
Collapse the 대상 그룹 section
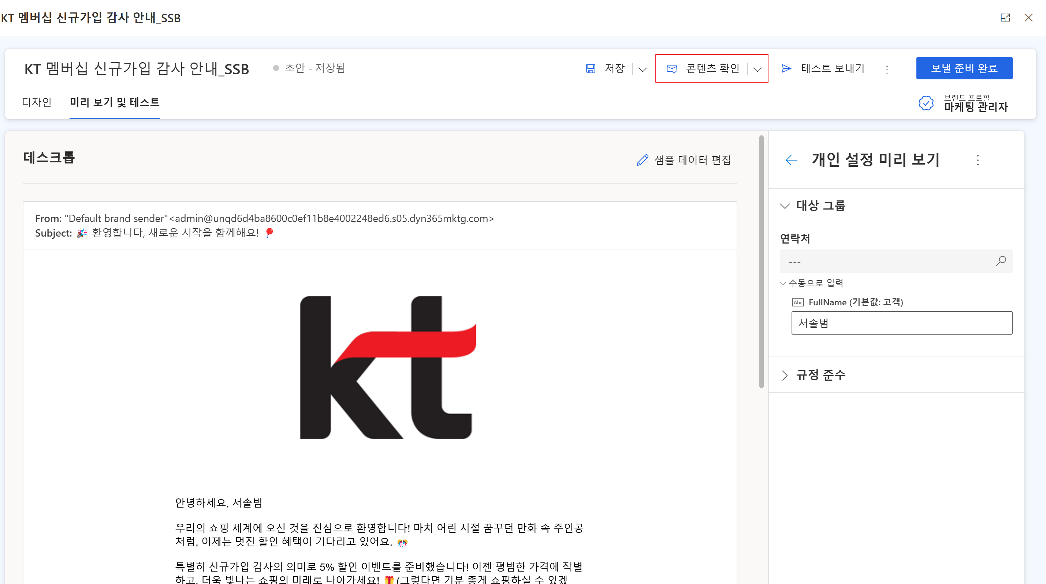coord(785,206)
